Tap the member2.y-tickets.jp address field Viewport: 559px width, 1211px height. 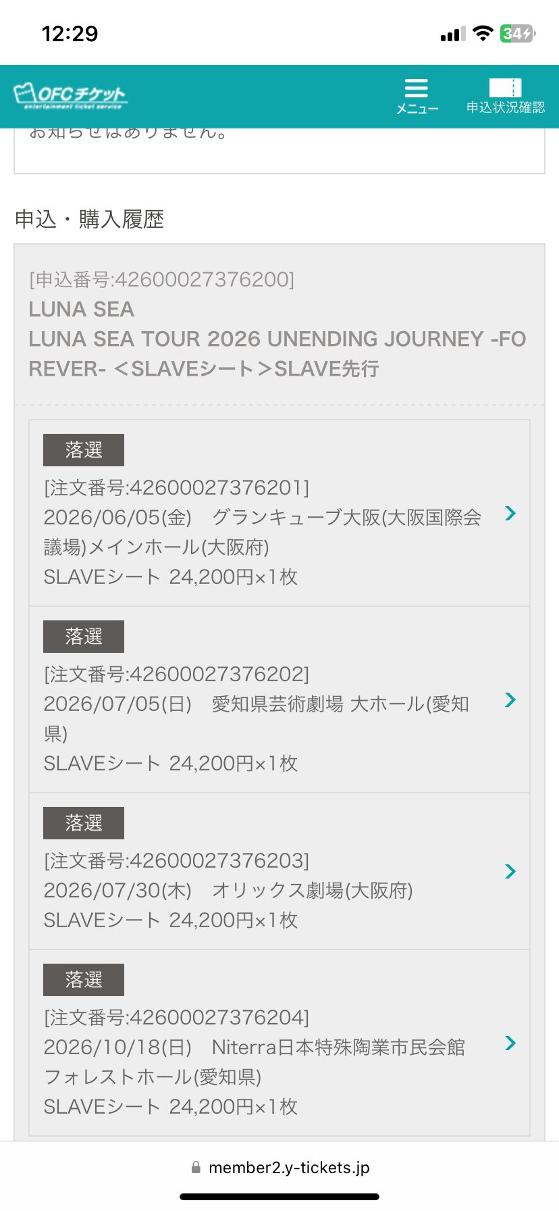click(x=288, y=1167)
